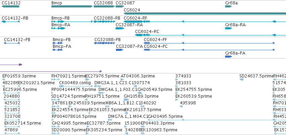Select transcript Bmcp-RA
The height and width of the screenshot is (135, 286).
coord(58,28)
